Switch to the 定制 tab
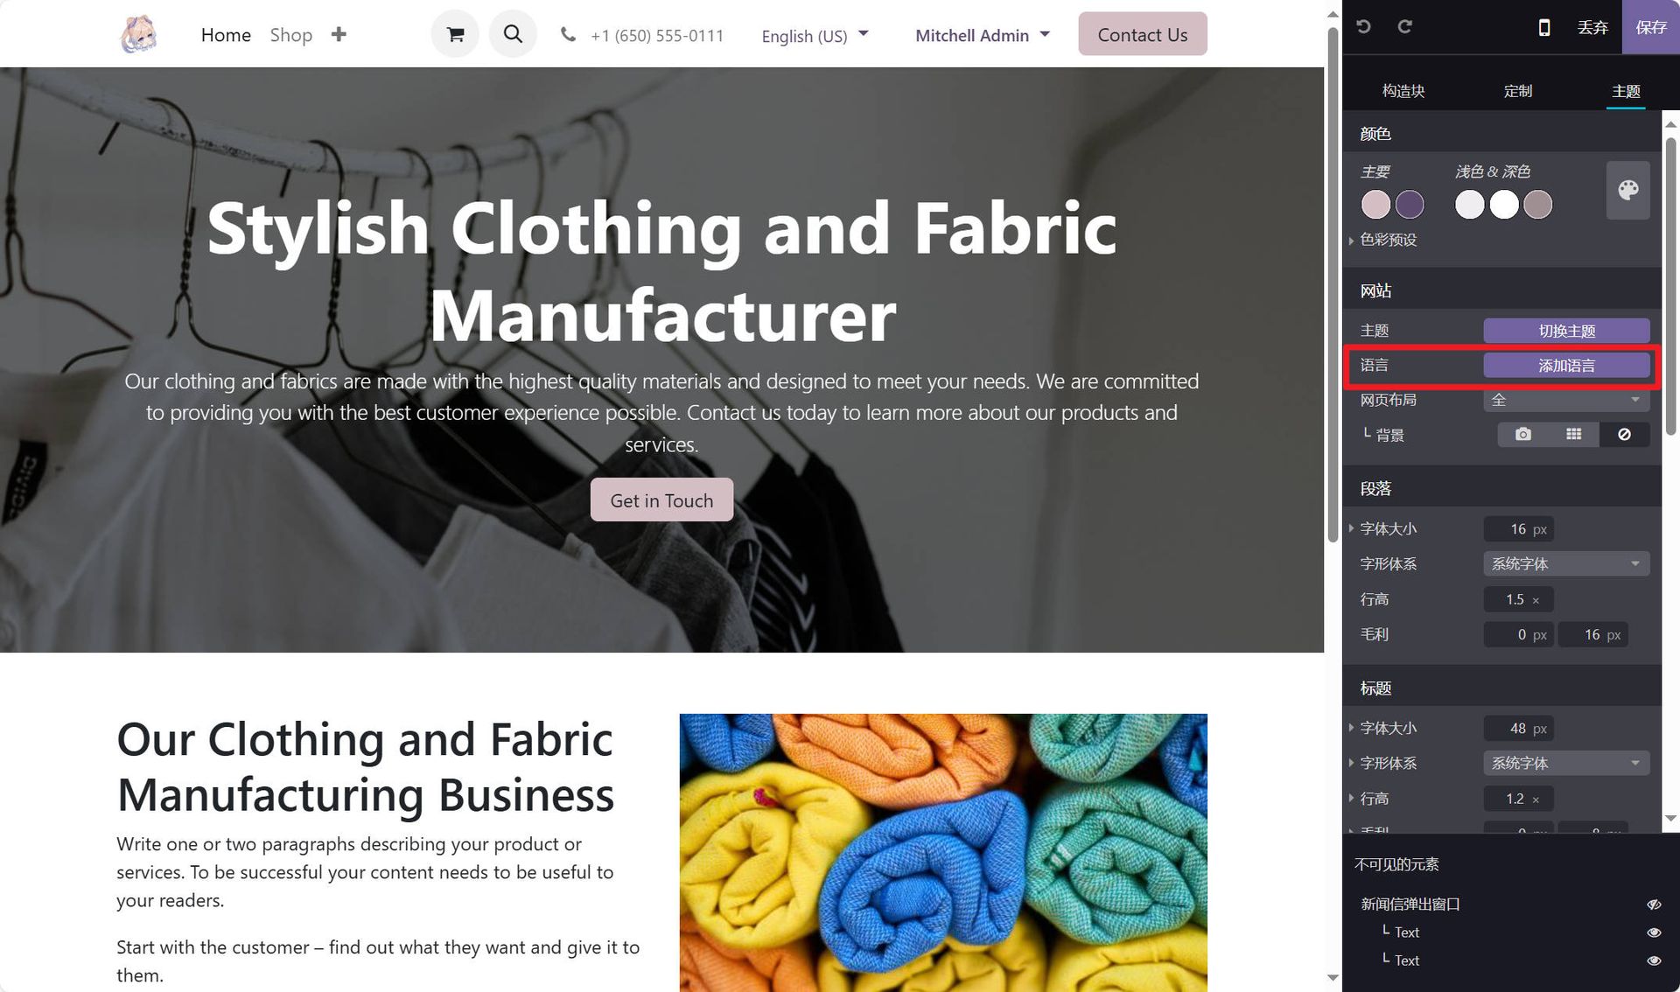The width and height of the screenshot is (1680, 992). 1517,91
